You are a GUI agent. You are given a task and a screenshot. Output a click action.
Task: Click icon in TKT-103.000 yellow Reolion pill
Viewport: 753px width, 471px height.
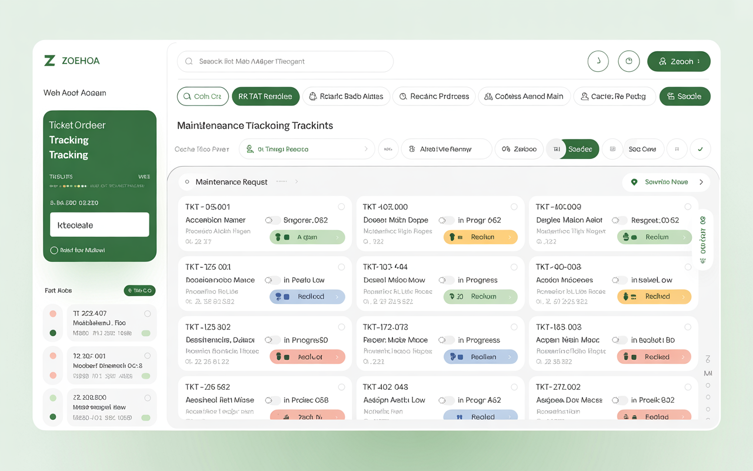452,237
